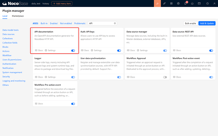This screenshot has width=218, height=136.
Task: Disable the API documentation plugin toggle
Action: (x=73, y=50)
